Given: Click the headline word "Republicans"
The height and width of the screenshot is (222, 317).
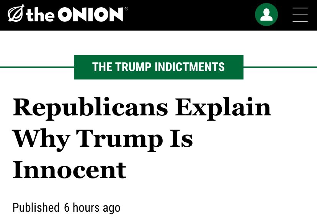Looking at the screenshot, I should (90, 108).
